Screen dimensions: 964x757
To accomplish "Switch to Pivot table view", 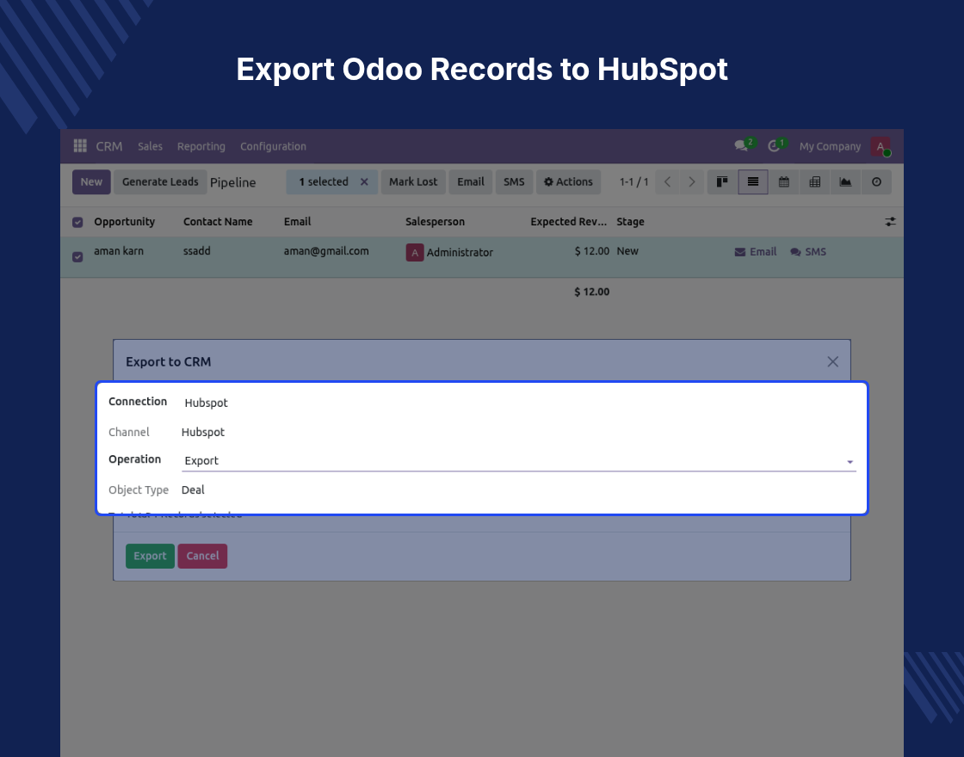I will tap(814, 182).
